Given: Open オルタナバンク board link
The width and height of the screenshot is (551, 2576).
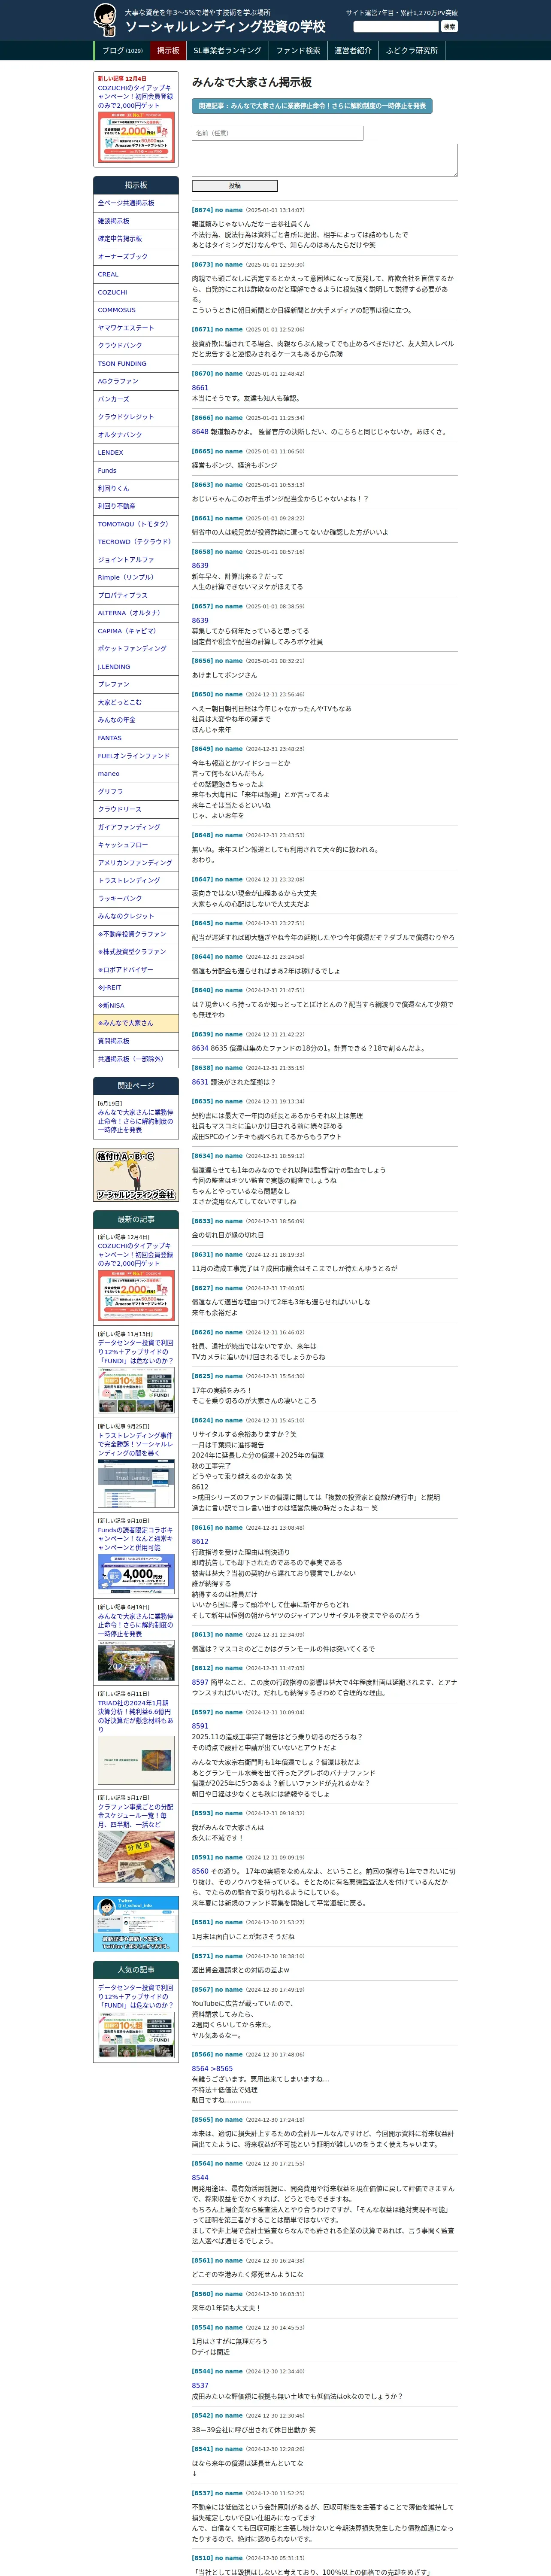Looking at the screenshot, I should tap(136, 435).
